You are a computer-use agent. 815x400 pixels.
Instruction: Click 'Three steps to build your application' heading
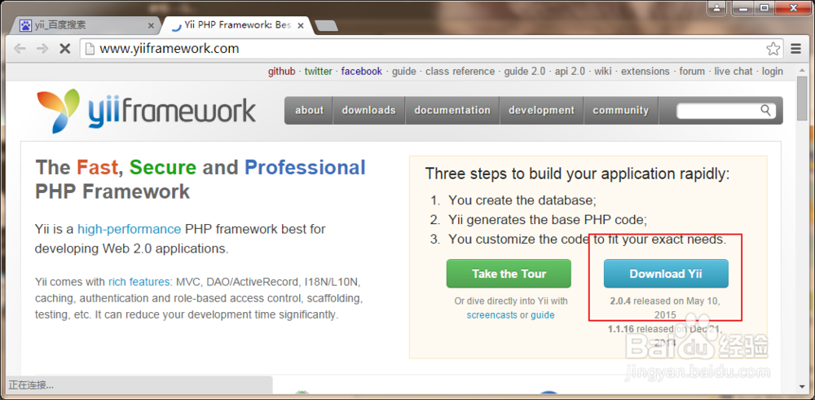578,174
